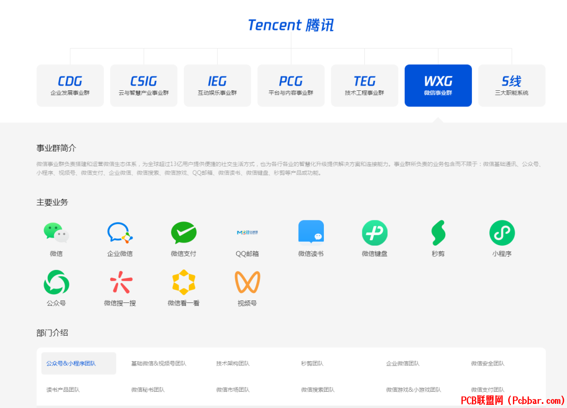The width and height of the screenshot is (567, 408).
Task: Select the 读书产品团队 department
Action: click(x=63, y=390)
